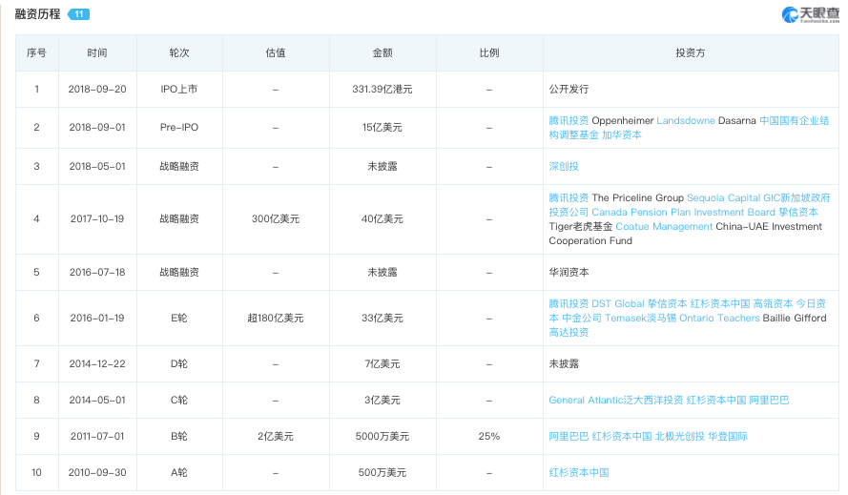
Task: Select the date 2010-09-30
Action: [x=97, y=472]
